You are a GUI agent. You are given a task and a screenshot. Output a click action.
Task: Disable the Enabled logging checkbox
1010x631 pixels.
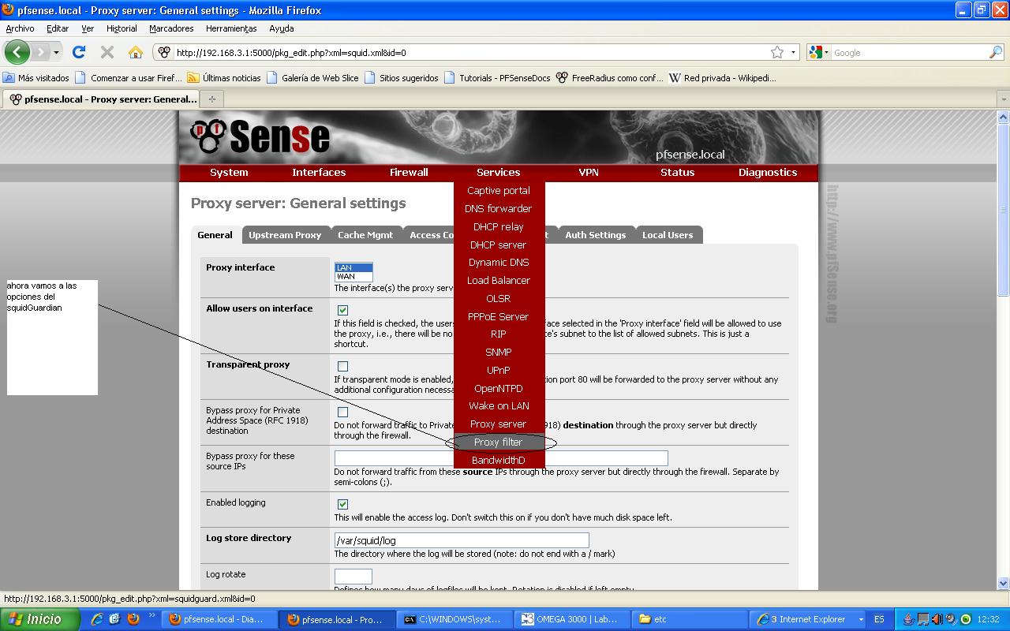coord(342,504)
